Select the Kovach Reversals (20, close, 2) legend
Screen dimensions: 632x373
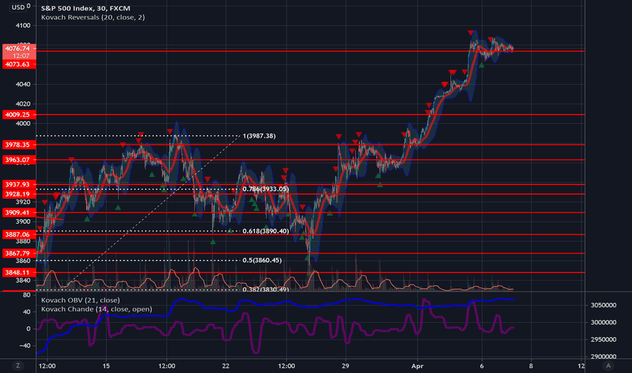click(93, 18)
